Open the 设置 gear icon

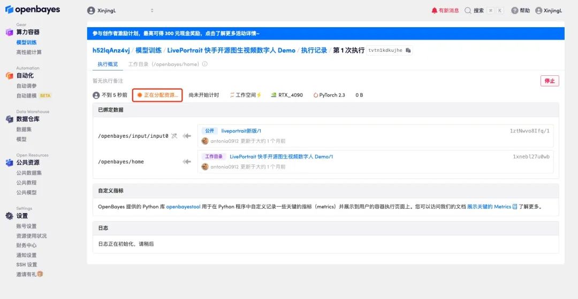click(10, 216)
